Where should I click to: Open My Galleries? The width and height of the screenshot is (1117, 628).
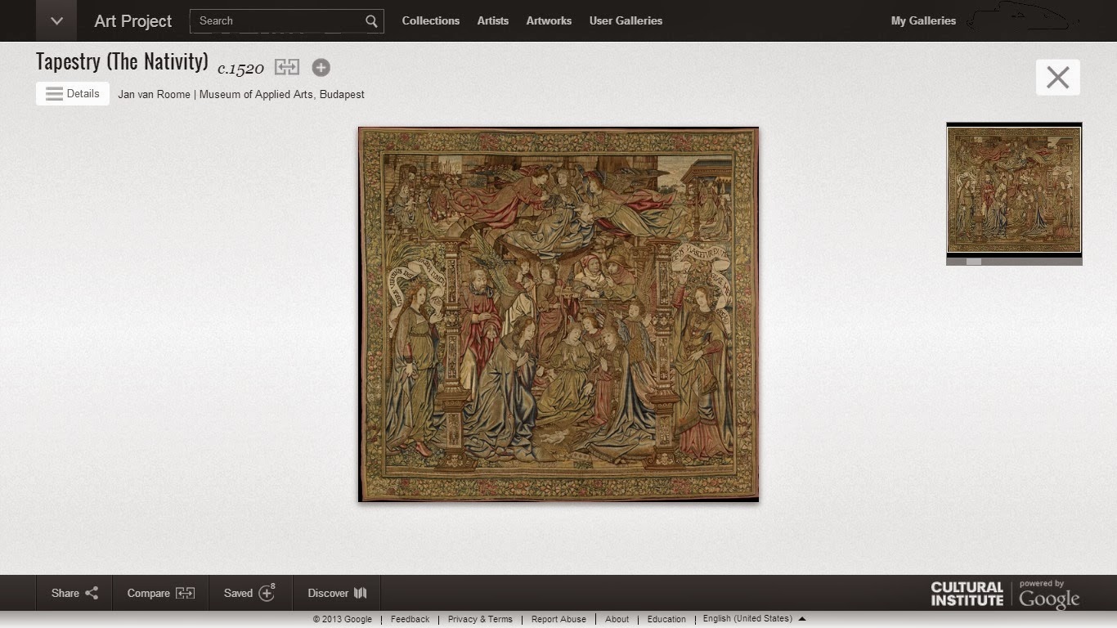[x=923, y=20]
